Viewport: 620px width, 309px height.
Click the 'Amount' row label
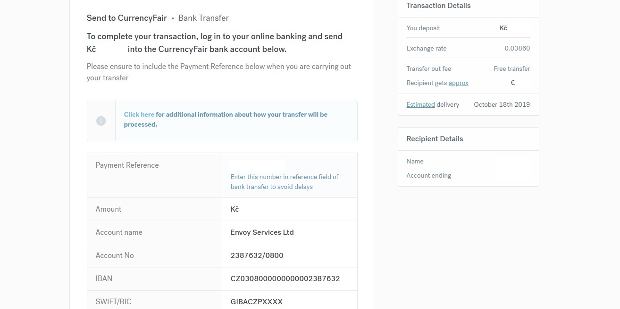pyautogui.click(x=109, y=209)
